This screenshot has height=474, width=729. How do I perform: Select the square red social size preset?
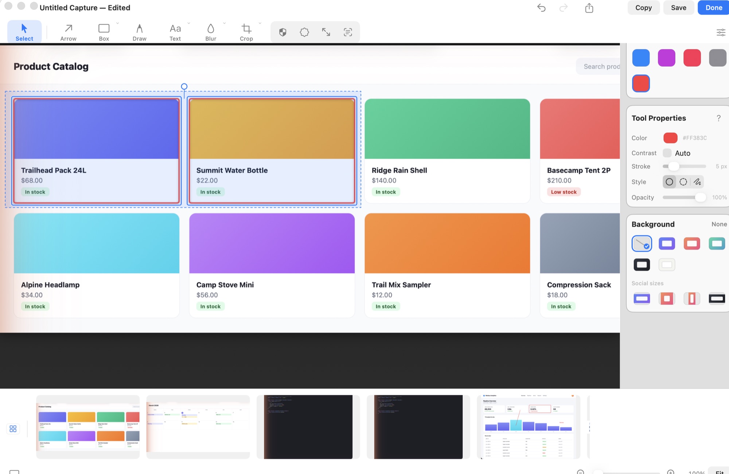pyautogui.click(x=667, y=299)
